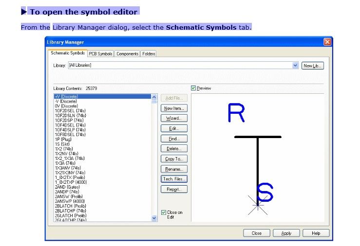Switch to the PCB Symbols tab
The image size is (360, 246).
(100, 53)
